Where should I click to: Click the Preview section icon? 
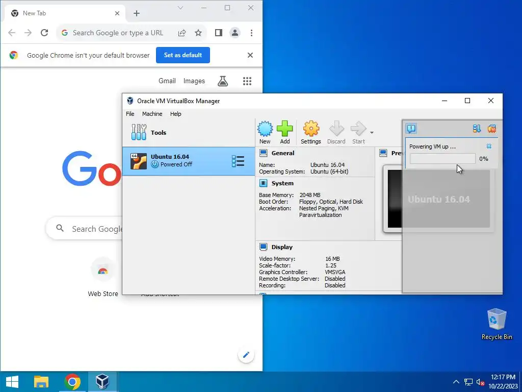(x=383, y=153)
